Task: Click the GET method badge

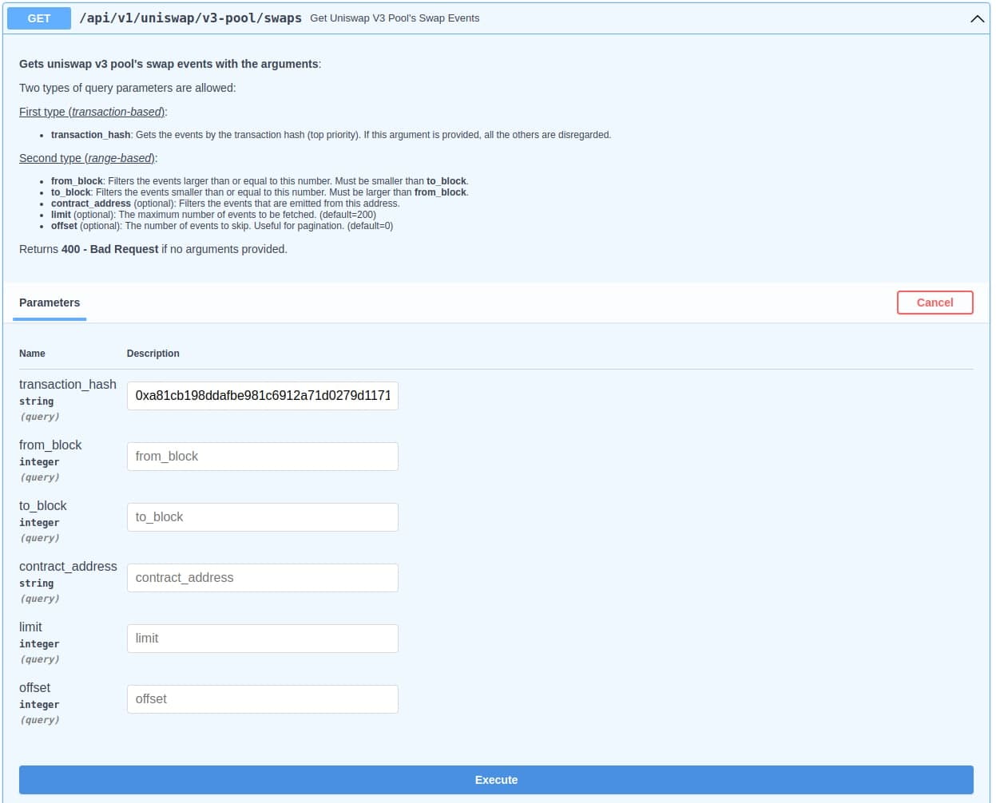Action: [x=39, y=18]
